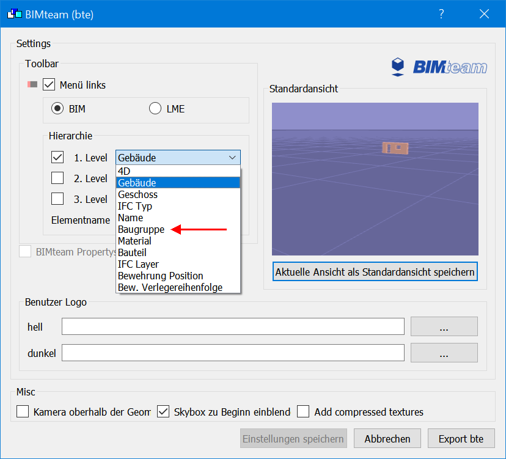The image size is (506, 459).
Task: Toggle the Menü links checkbox
Action: [x=49, y=84]
